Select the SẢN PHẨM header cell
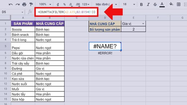 pos(23,23)
